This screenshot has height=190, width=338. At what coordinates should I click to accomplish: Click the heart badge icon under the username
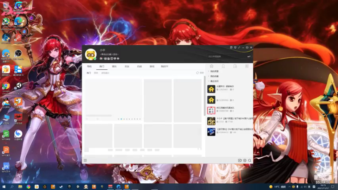pos(115,59)
